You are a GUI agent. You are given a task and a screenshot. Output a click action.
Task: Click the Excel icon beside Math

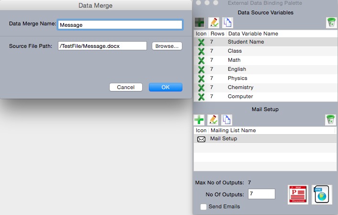pyautogui.click(x=201, y=60)
